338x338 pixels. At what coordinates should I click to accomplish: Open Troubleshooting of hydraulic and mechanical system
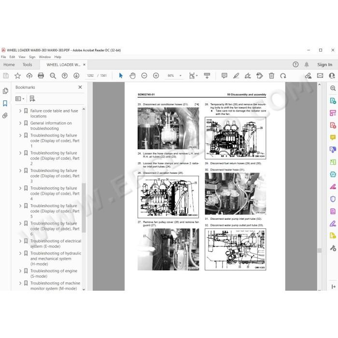(x=56, y=258)
